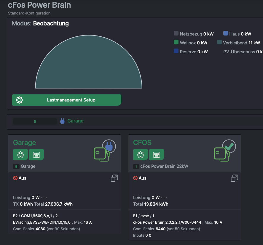Click cFos Power Brain,2.0,2.2.1 device text

[167, 222]
